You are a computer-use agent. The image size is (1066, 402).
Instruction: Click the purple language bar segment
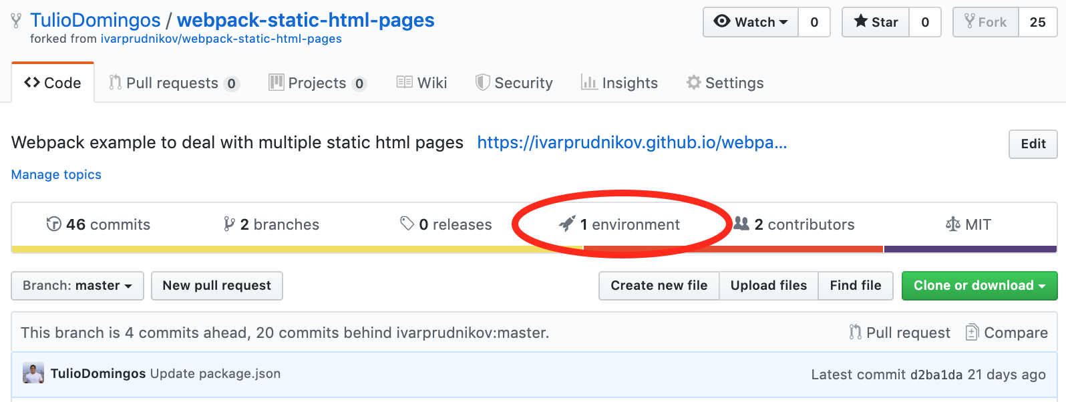970,249
